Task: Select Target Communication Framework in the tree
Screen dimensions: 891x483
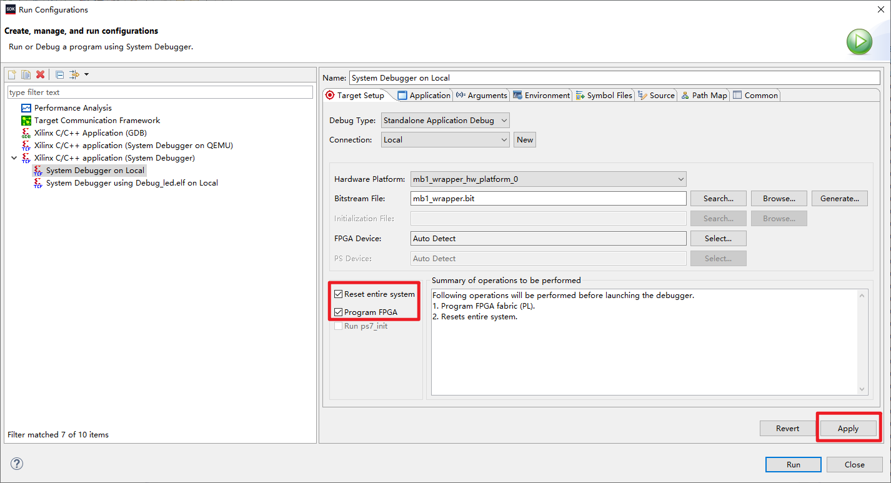Action: pyautogui.click(x=97, y=121)
